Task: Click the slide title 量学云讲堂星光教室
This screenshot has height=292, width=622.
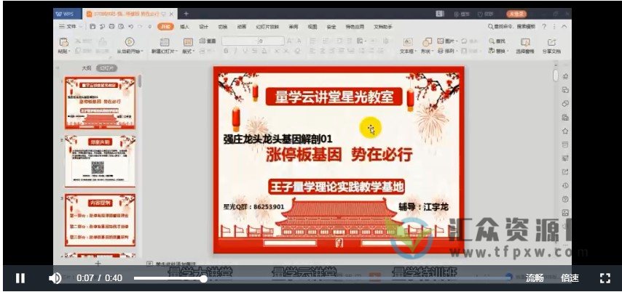Action: [x=334, y=97]
